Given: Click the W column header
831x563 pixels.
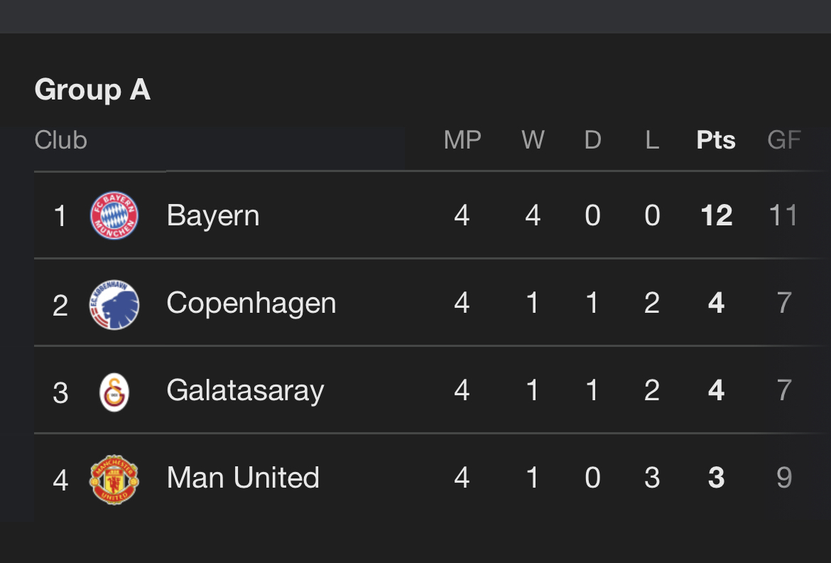Looking at the screenshot, I should point(533,140).
